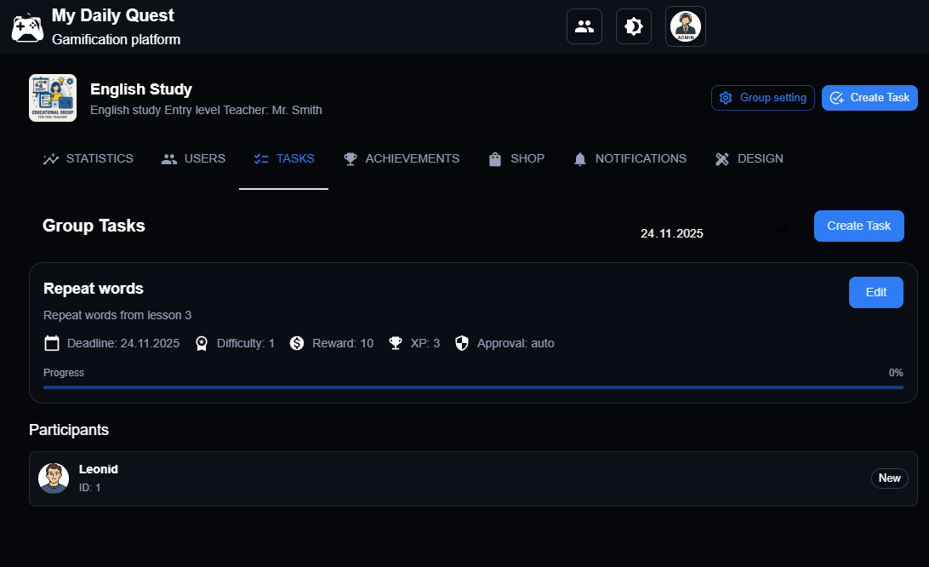Click the Repeat words progress bar
This screenshot has height=567, width=929.
pyautogui.click(x=473, y=387)
